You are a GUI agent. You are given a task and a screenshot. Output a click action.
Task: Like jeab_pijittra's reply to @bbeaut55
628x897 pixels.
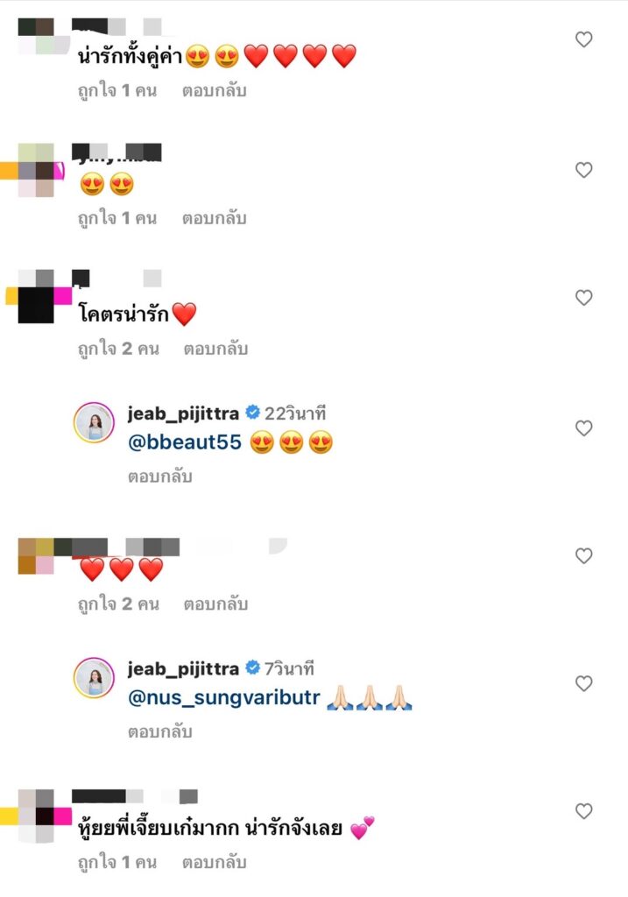coord(583,427)
